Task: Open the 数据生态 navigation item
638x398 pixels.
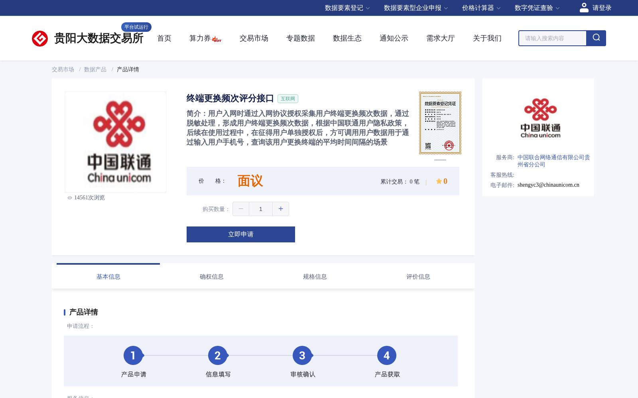Action: (347, 38)
